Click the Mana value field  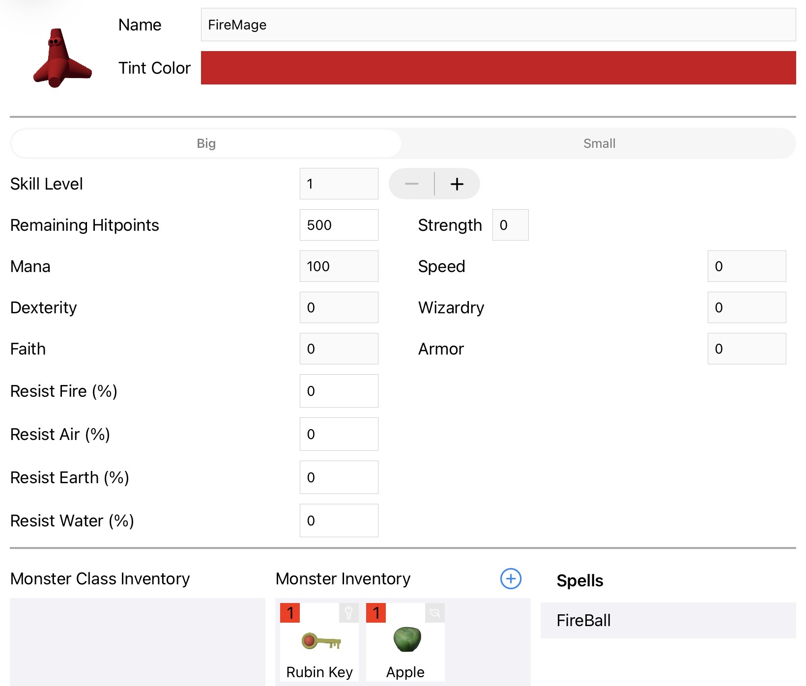pyautogui.click(x=339, y=267)
